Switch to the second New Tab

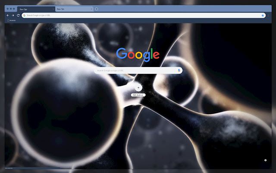click(x=74, y=9)
